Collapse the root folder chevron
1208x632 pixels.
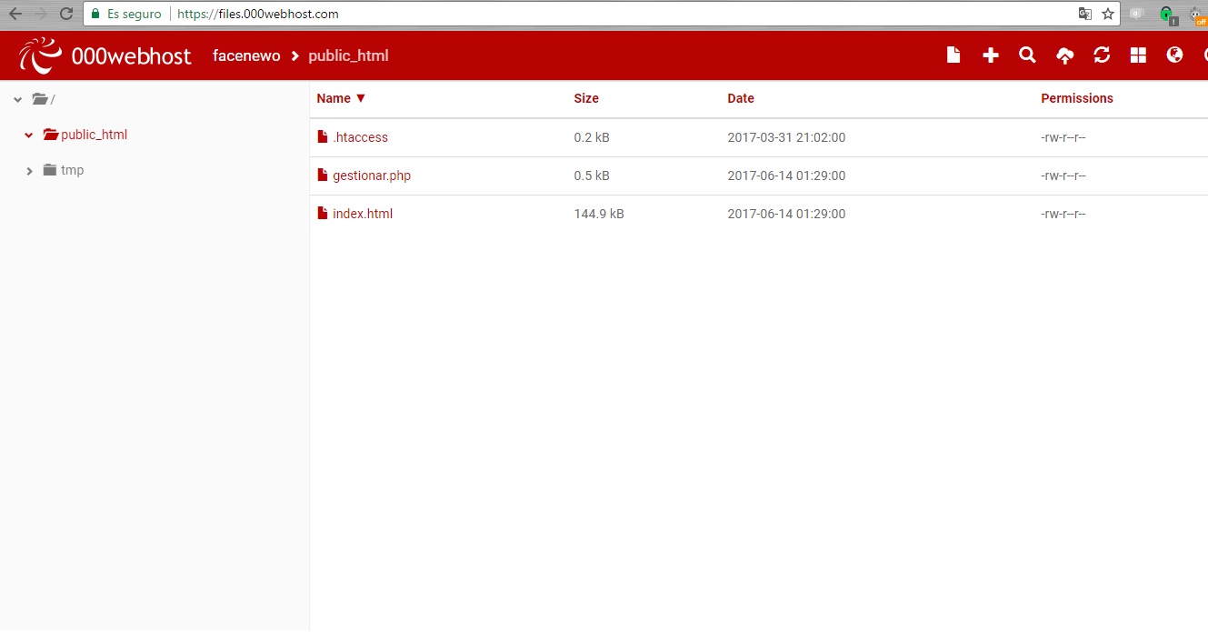tap(17, 99)
